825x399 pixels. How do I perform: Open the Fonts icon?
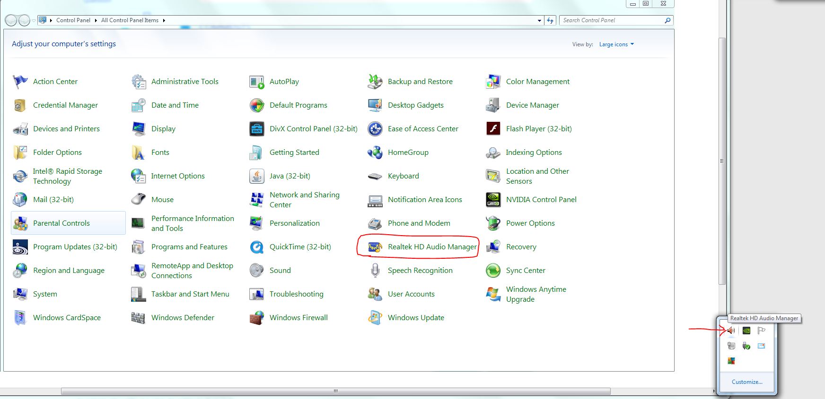138,153
